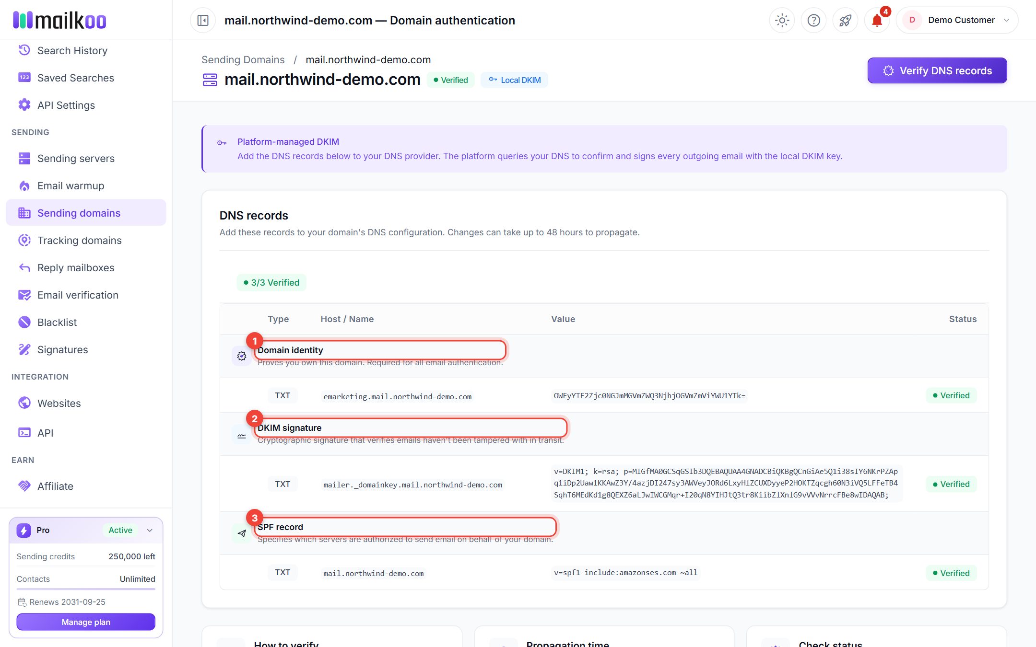The height and width of the screenshot is (647, 1036).
Task: Click the rocket icon in header
Action: tap(845, 20)
